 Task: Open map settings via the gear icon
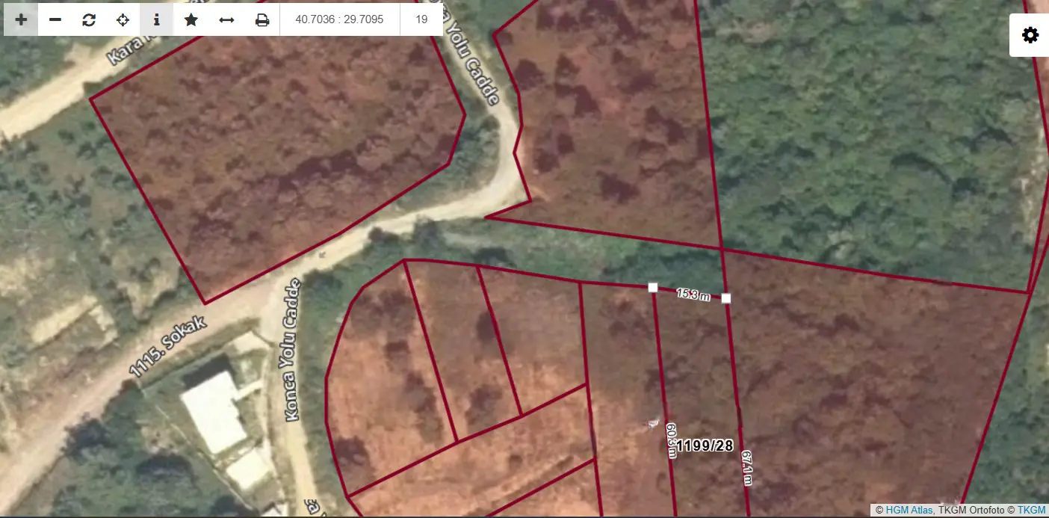click(1030, 35)
